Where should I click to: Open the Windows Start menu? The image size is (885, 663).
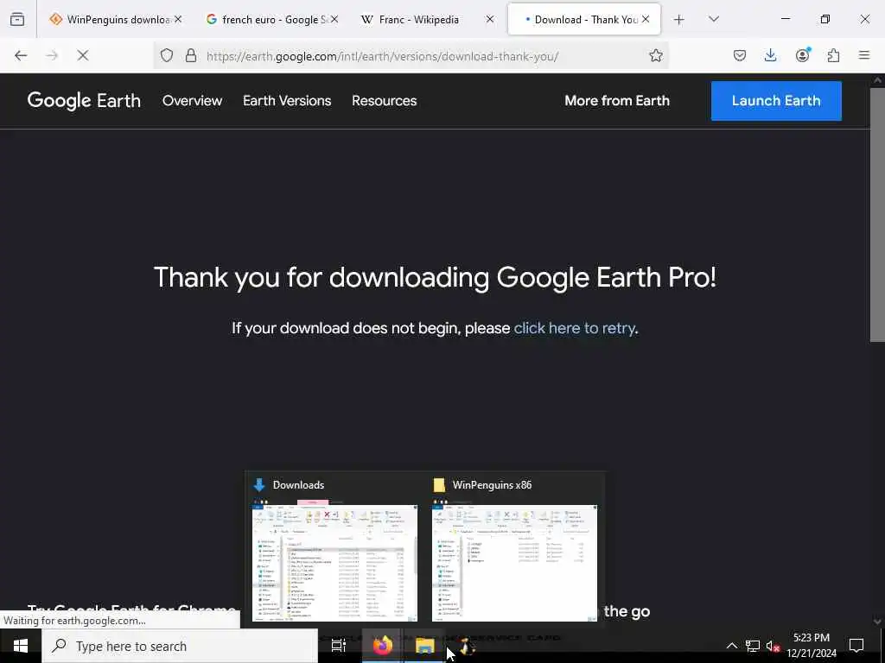21,646
